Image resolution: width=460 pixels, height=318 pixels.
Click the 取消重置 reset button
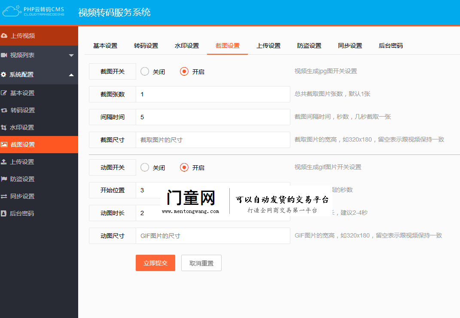[201, 263]
